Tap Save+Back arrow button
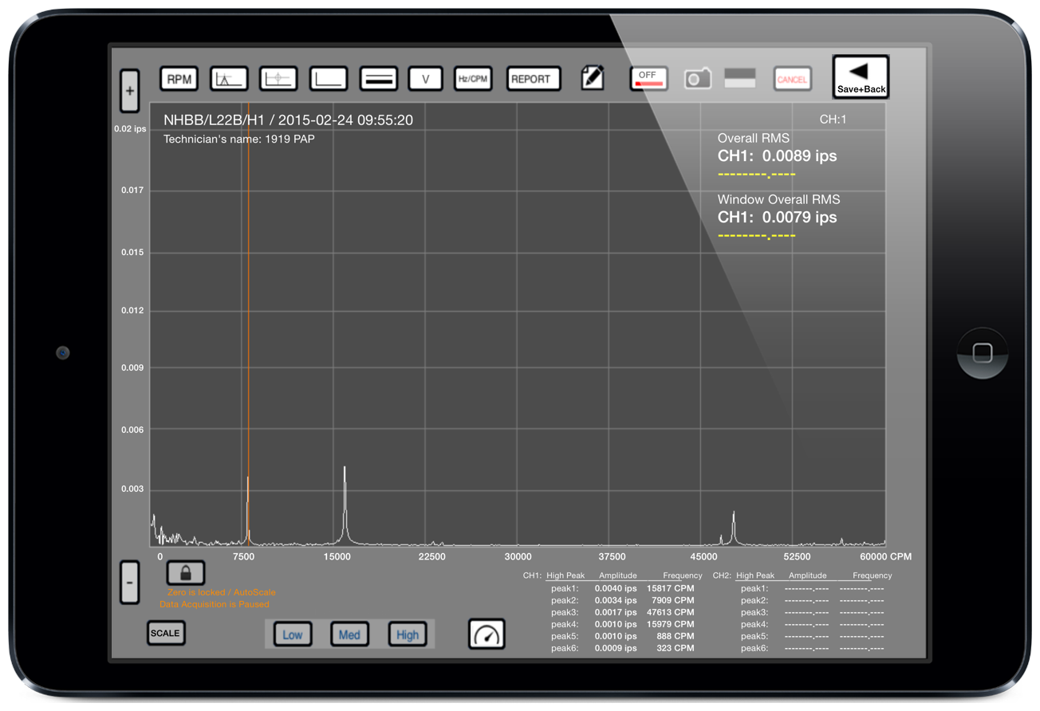Image resolution: width=1040 pixels, height=711 pixels. [861, 77]
